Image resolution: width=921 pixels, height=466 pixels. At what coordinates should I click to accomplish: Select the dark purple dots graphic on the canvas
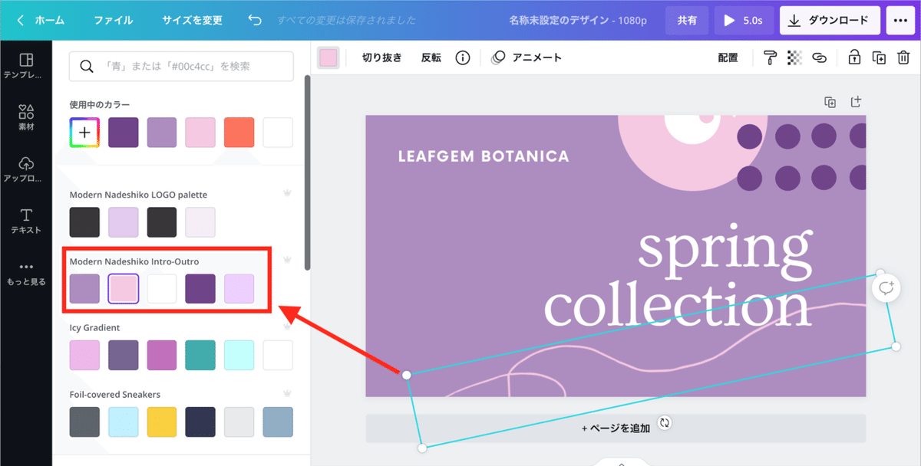click(x=801, y=156)
